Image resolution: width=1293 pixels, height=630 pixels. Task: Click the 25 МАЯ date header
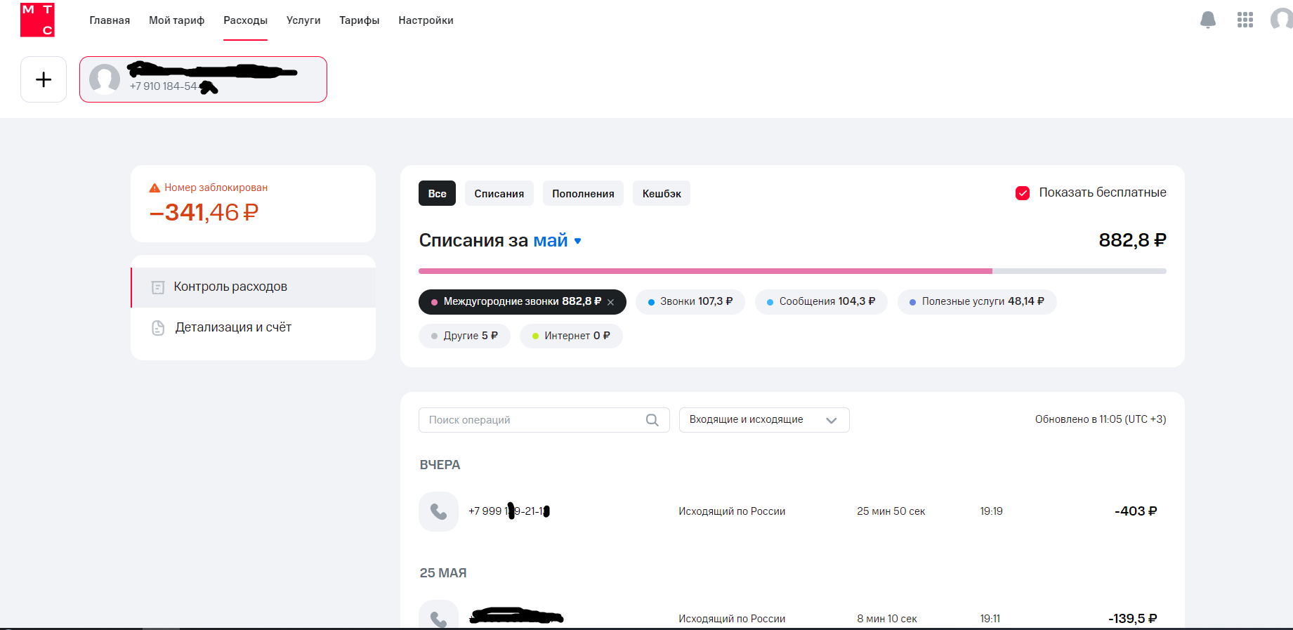point(443,573)
